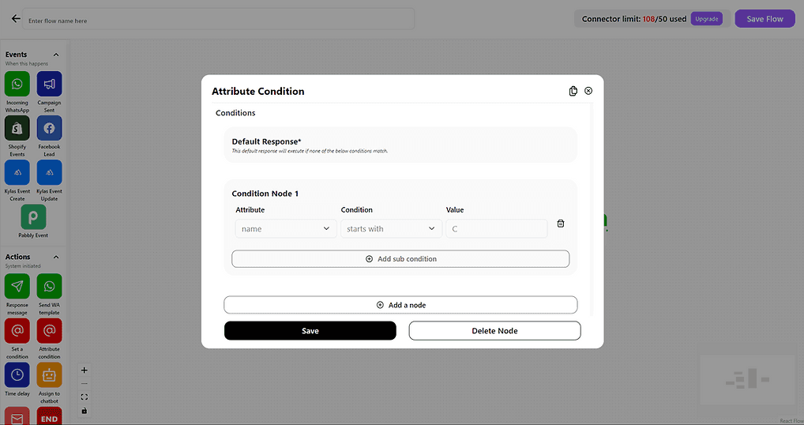
Task: Click the Delete Node button
Action: tap(495, 331)
